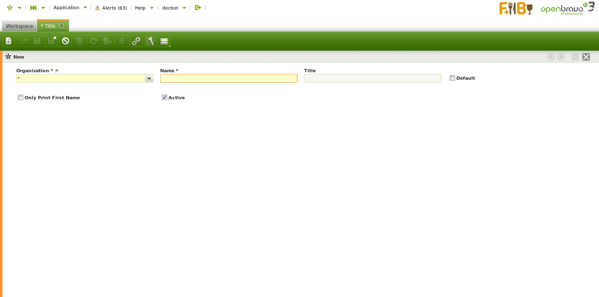Open the Application menu dropdown
Image resolution: width=599 pixels, height=297 pixels.
point(70,7)
